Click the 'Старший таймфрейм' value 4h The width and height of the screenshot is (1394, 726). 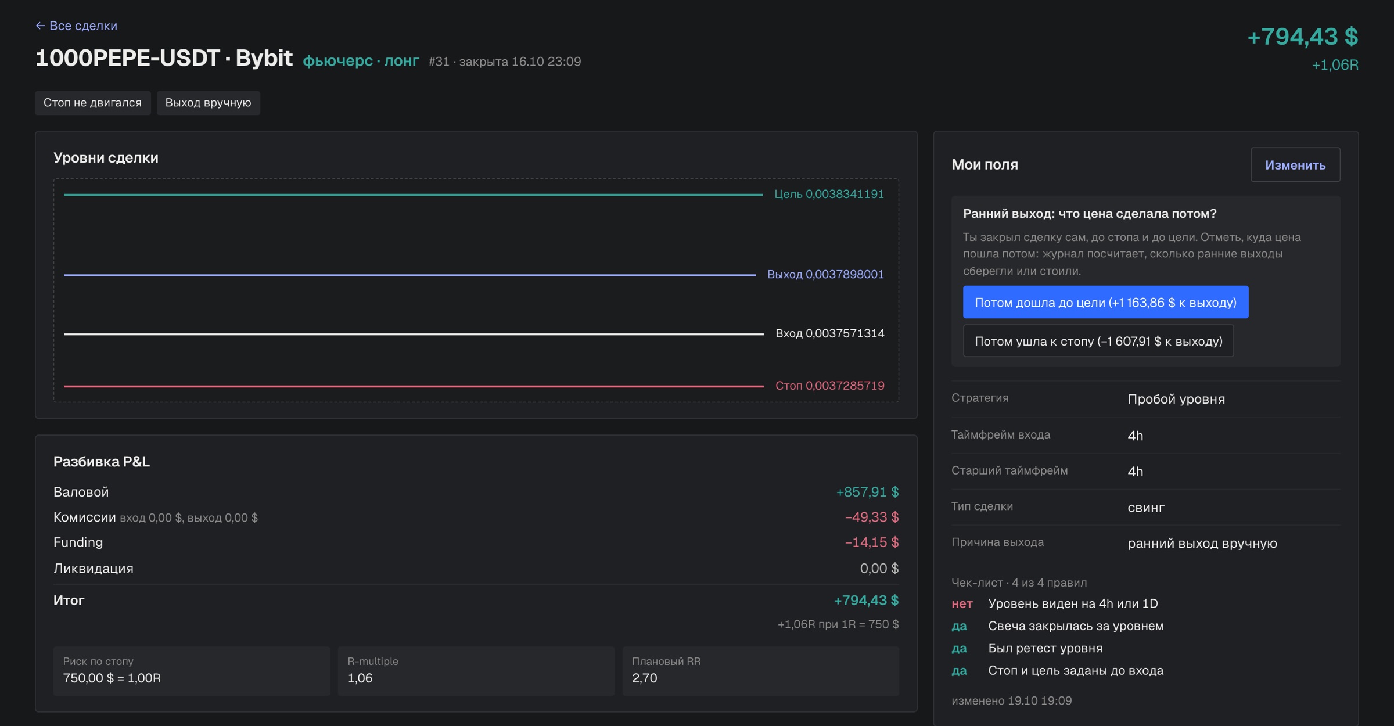(1136, 472)
